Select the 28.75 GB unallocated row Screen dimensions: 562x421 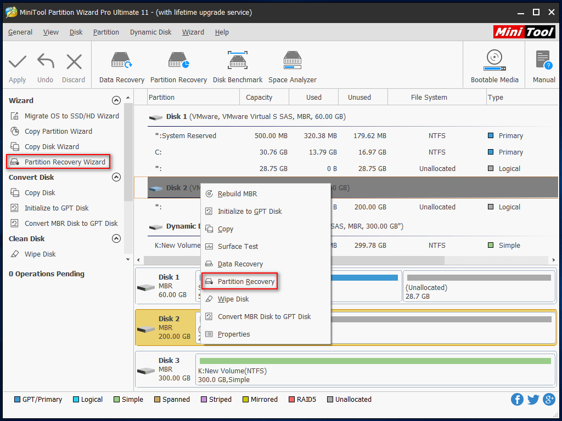pyautogui.click(x=353, y=169)
